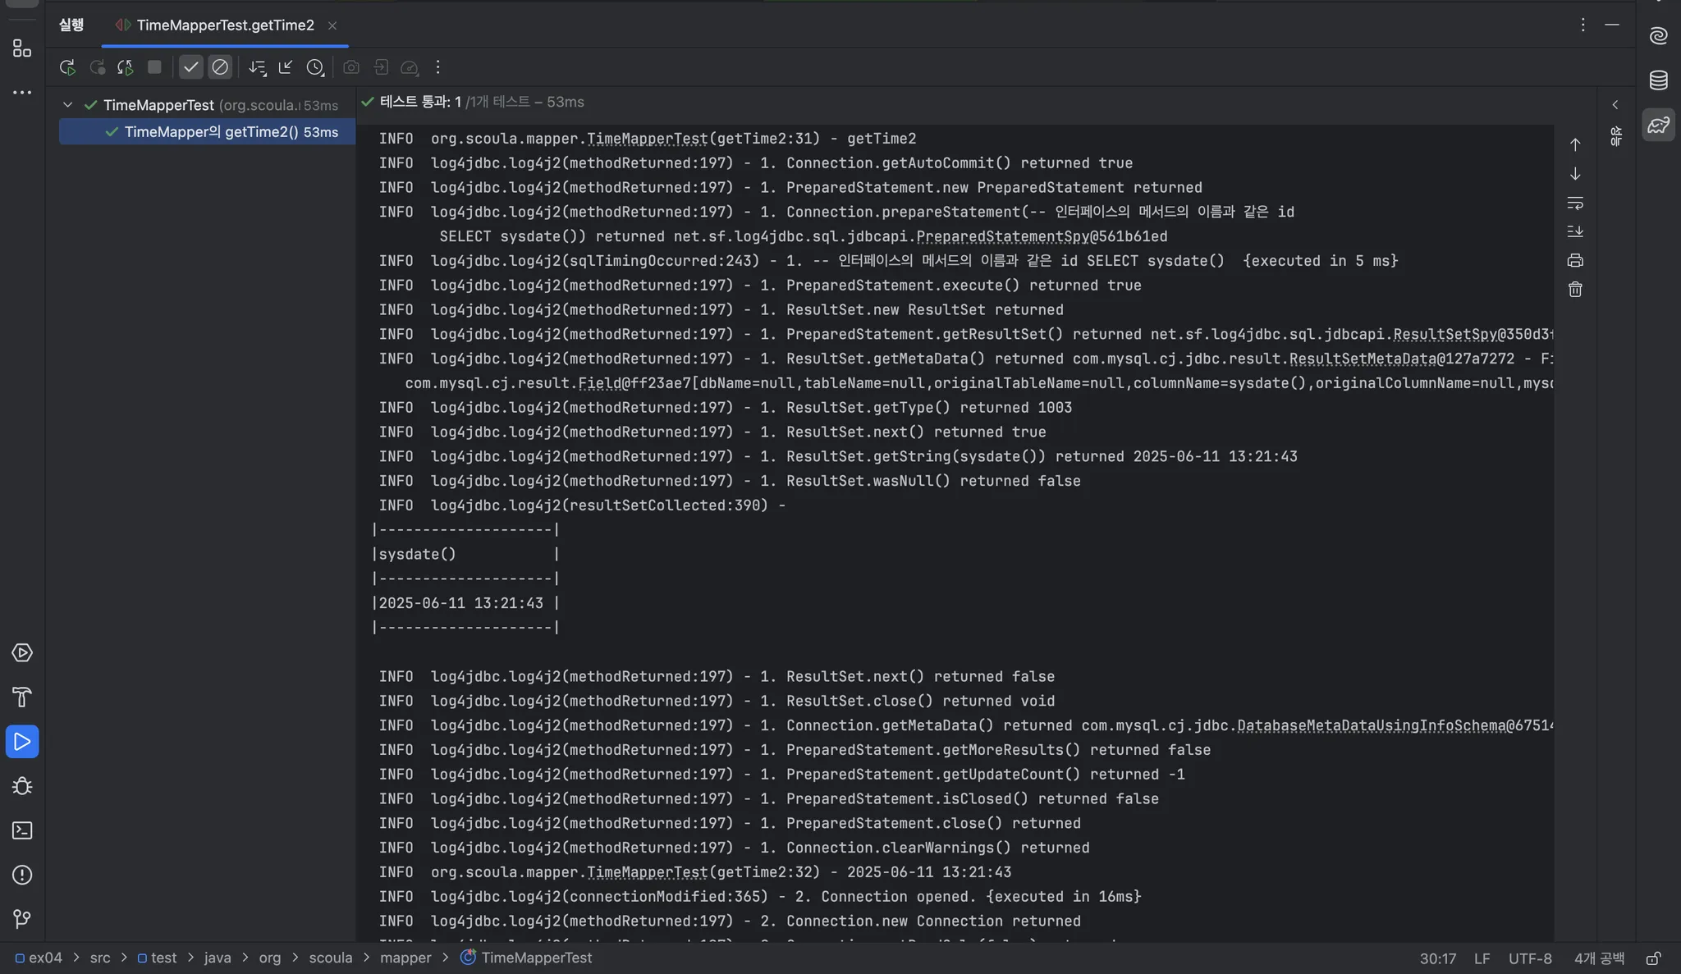The image size is (1681, 974).
Task: Click PreparedStatementSpy@561b61ed underlined text
Action: [1042, 236]
